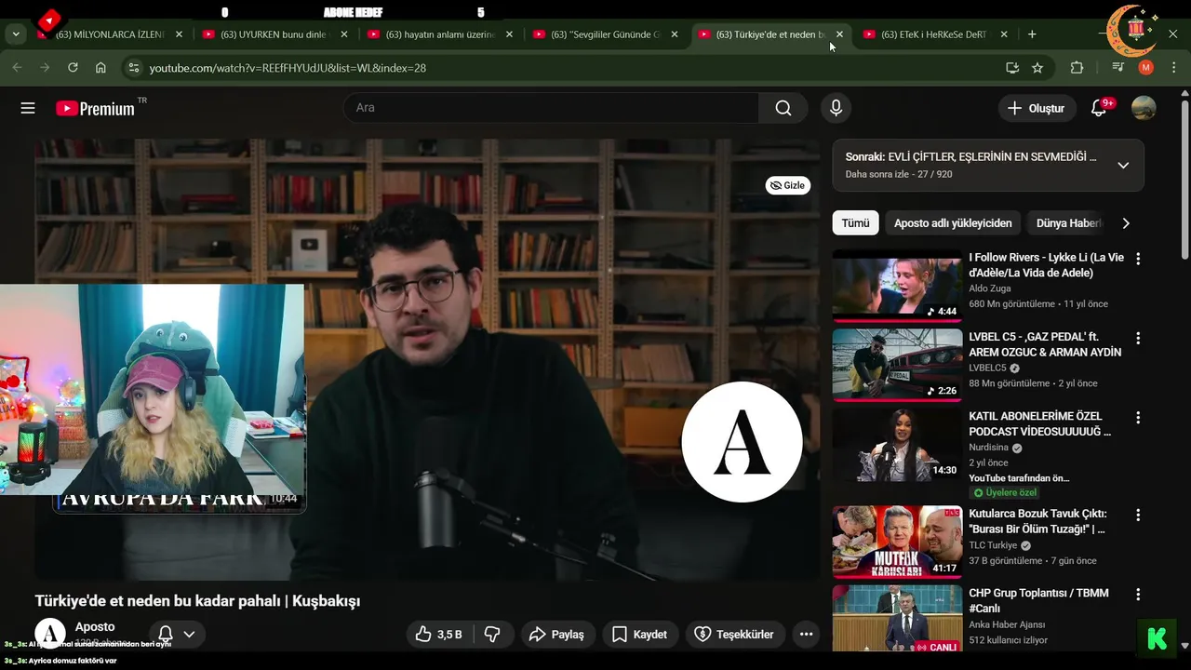
Task: Click the address bar URL
Action: point(288,68)
